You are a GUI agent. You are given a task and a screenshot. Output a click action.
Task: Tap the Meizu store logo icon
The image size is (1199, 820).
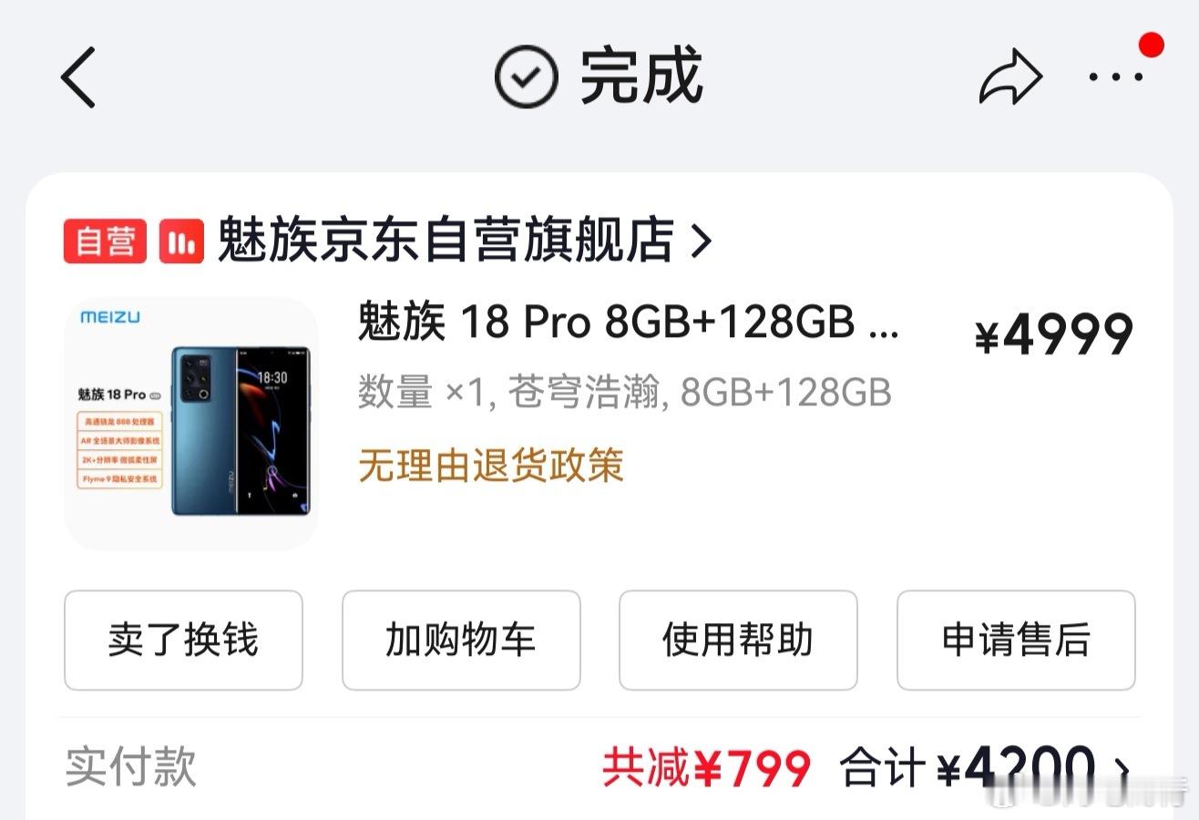tap(181, 241)
